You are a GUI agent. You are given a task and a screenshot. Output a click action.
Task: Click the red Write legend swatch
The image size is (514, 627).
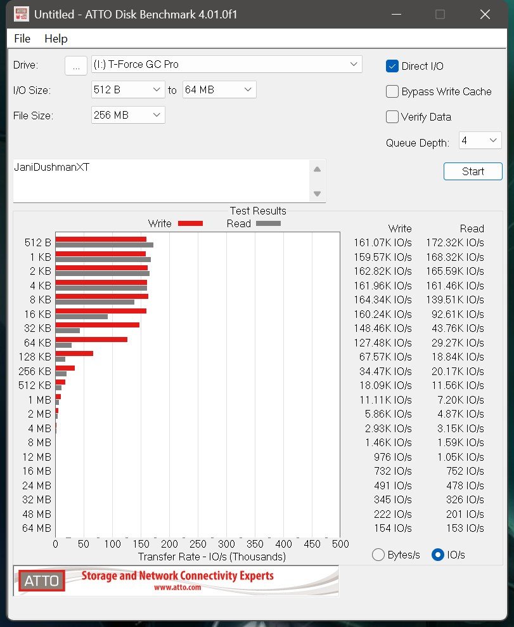[190, 223]
